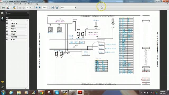
Task: Open Layers panel options gear
Action: pos(7,17)
